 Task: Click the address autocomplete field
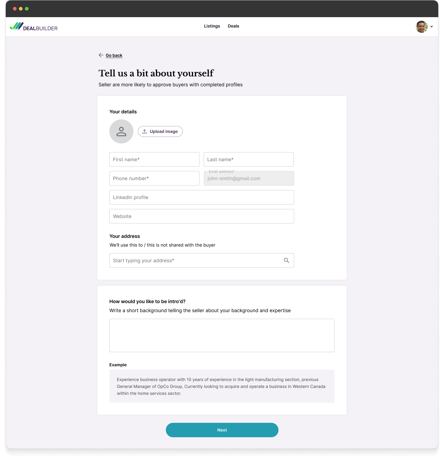pyautogui.click(x=195, y=260)
